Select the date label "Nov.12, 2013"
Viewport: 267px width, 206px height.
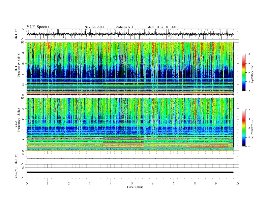click(x=94, y=27)
